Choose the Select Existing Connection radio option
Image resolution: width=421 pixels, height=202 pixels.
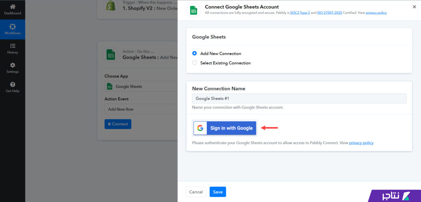point(194,63)
